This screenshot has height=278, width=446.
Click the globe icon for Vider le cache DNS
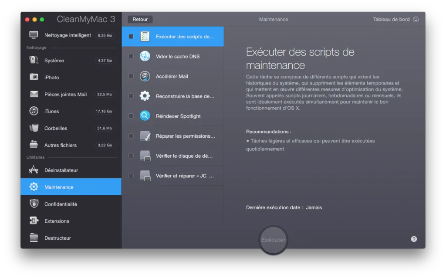(145, 56)
